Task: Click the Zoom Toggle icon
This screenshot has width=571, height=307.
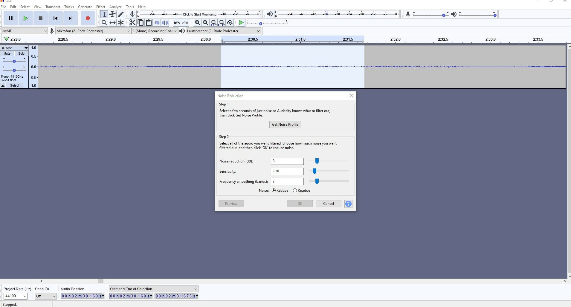Action: click(230, 22)
